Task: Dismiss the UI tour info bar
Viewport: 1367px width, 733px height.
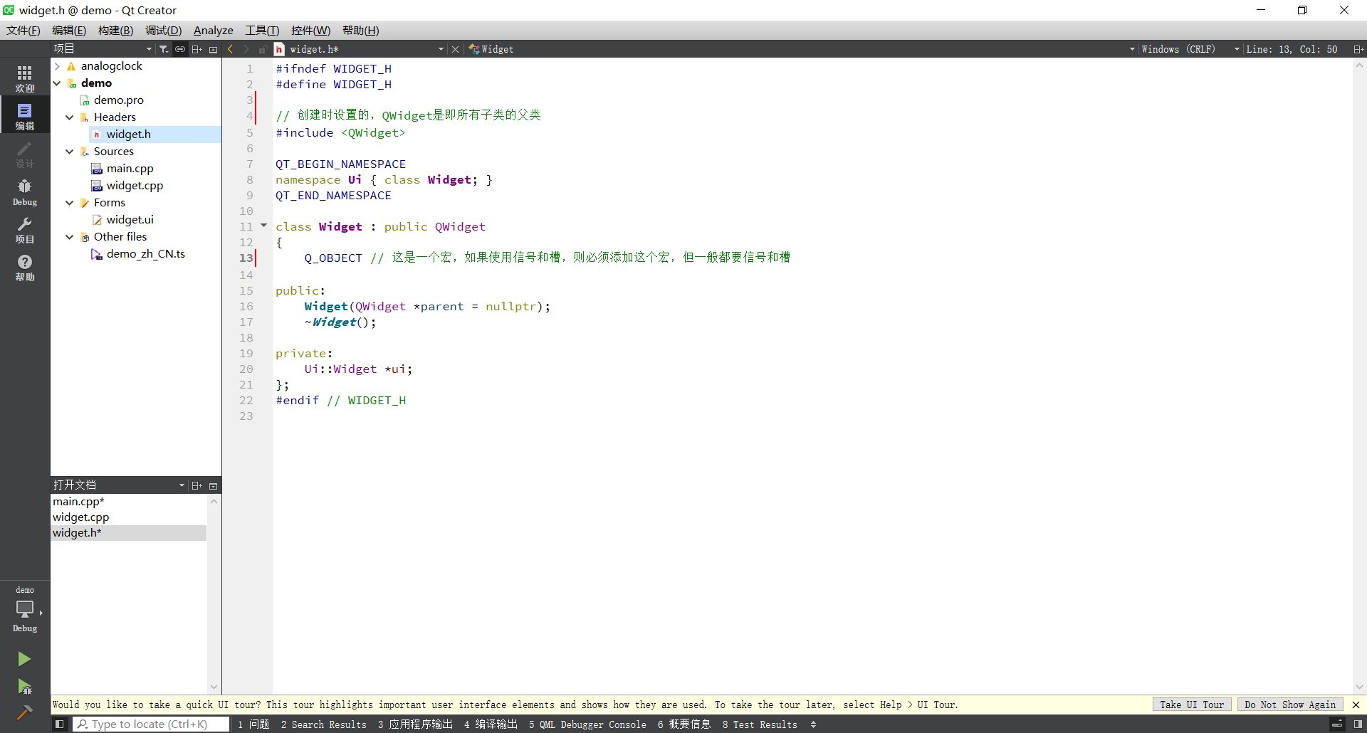Action: pyautogui.click(x=1356, y=705)
